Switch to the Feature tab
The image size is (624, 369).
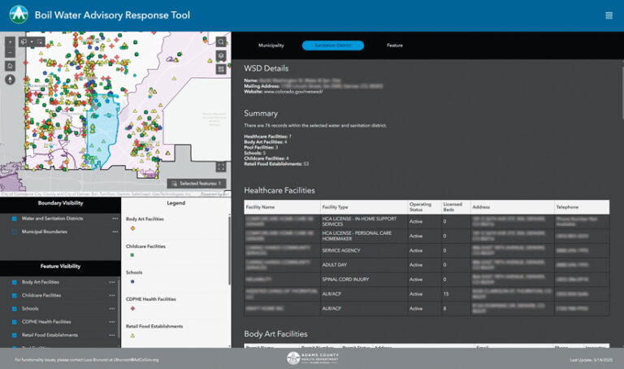coord(395,46)
